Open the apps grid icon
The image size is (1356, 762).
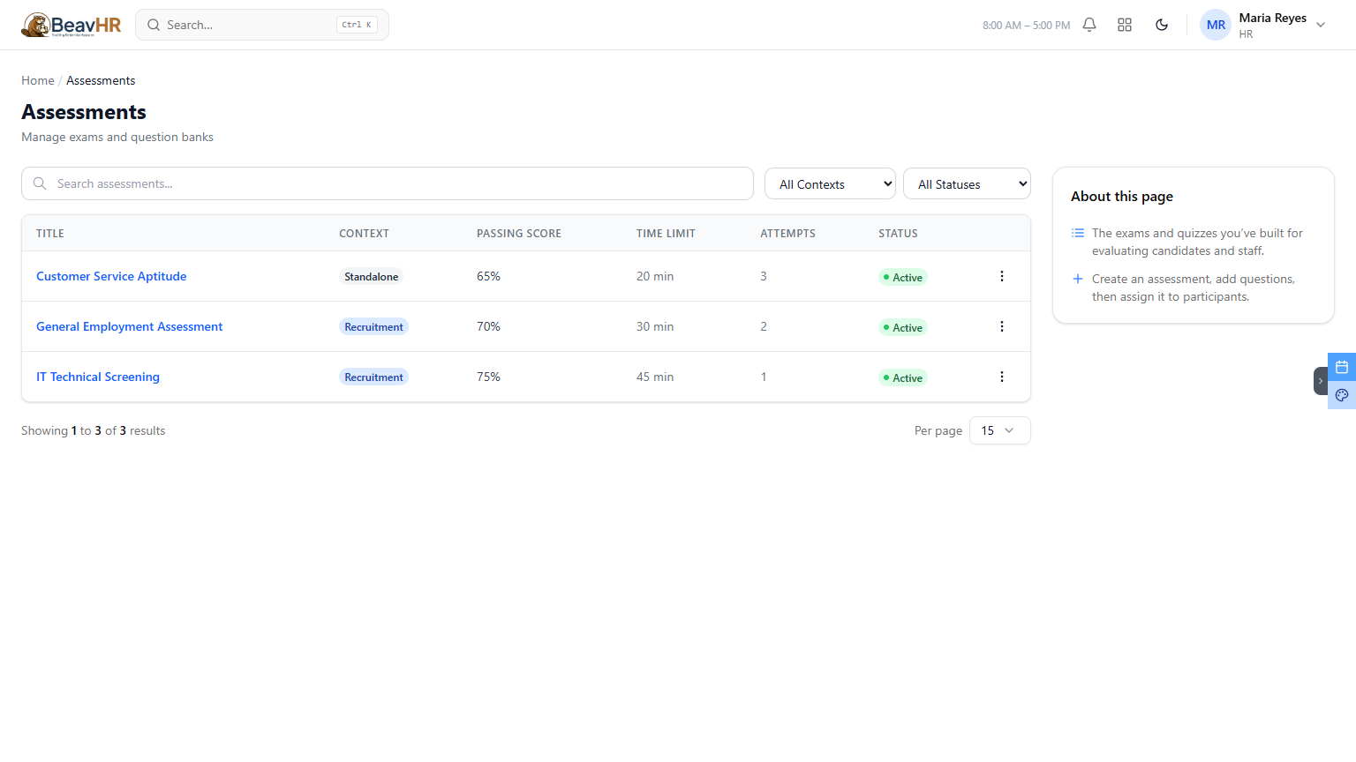coord(1125,25)
